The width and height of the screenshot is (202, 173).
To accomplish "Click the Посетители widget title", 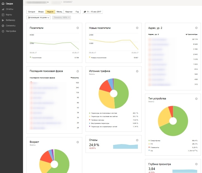I will pyautogui.click(x=36, y=28).
